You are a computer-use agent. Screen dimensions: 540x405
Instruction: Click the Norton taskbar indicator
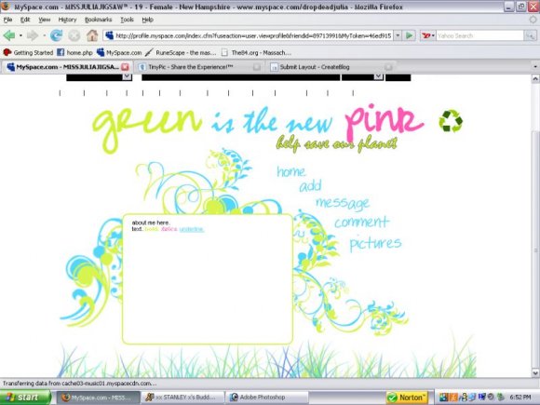[x=407, y=398]
